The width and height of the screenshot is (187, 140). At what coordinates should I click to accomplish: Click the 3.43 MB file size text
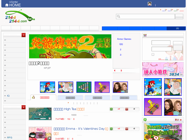pos(59,139)
